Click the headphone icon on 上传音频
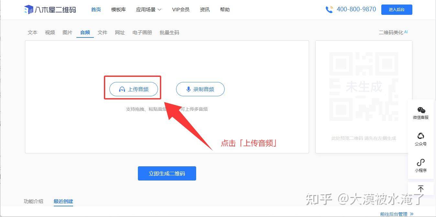 (x=122, y=89)
